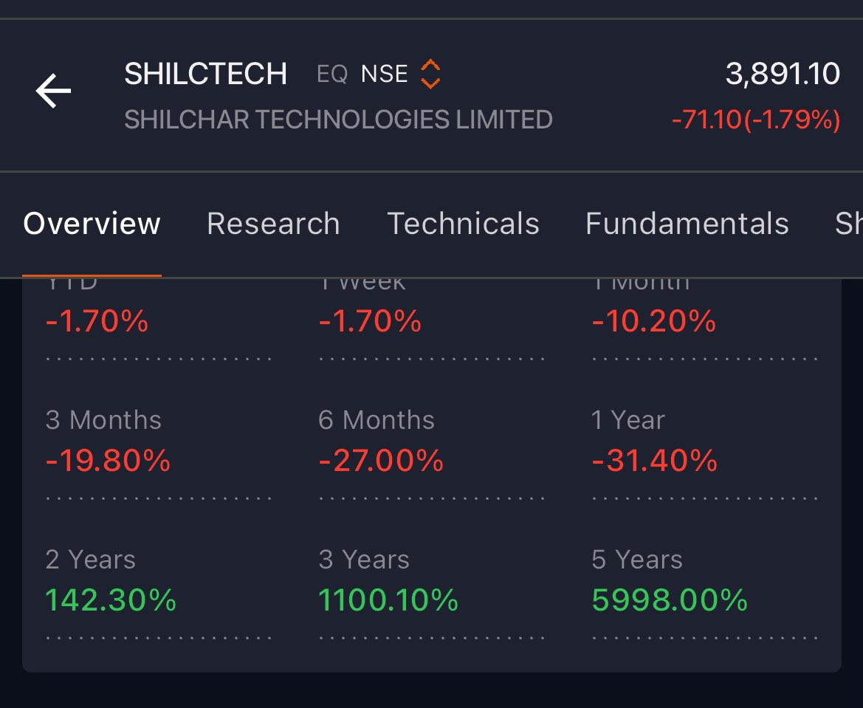Tap the -71.10(-1.79%) price change
The width and height of the screenshot is (863, 708).
[756, 120]
